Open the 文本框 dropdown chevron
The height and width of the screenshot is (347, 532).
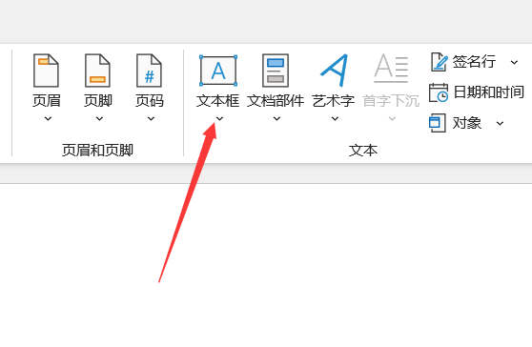point(219,119)
